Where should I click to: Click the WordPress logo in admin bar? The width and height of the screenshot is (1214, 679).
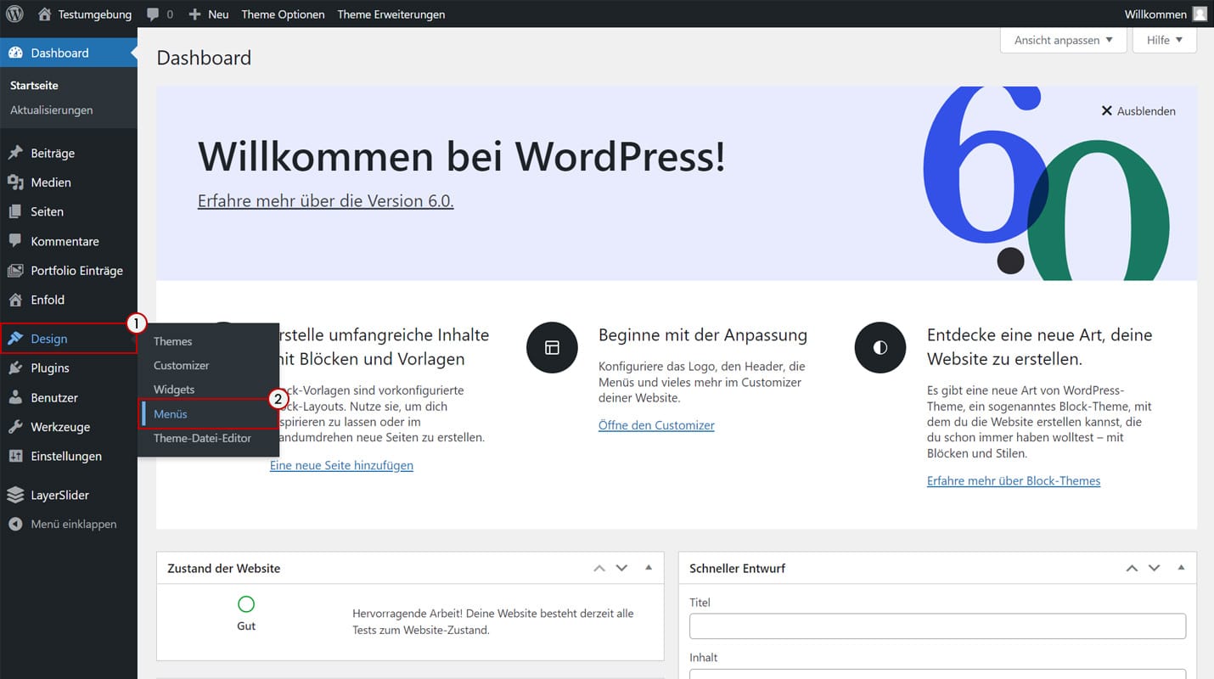(x=14, y=14)
